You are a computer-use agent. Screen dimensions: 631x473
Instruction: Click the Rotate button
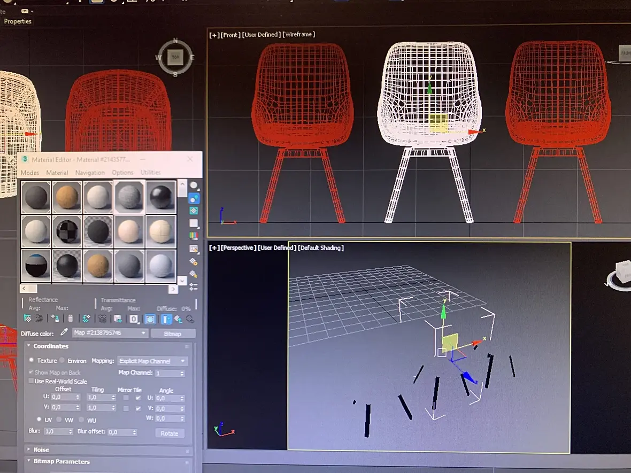(170, 433)
